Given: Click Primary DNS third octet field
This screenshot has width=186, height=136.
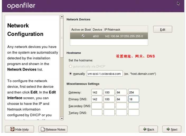Looking at the screenshot, I should (121, 99).
